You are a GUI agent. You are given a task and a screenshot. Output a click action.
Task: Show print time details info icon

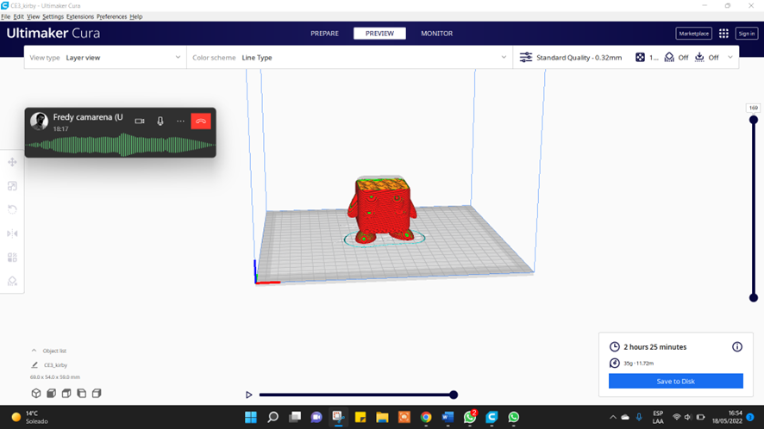[737, 346]
